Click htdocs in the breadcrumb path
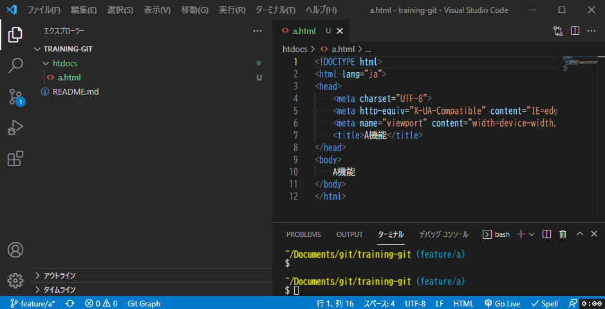The image size is (605, 309). [x=295, y=50]
